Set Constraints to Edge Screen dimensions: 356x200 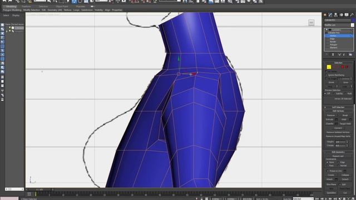click(x=339, y=162)
